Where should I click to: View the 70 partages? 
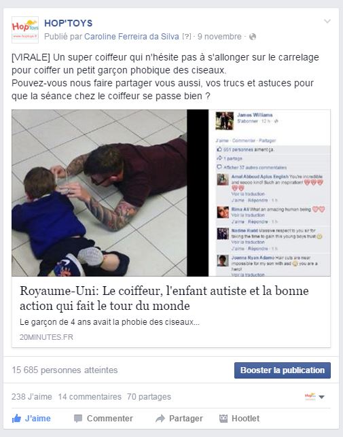149,397
